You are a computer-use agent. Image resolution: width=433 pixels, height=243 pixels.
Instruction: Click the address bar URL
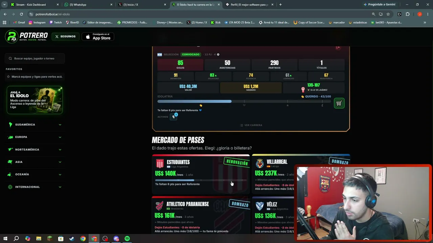(53, 14)
